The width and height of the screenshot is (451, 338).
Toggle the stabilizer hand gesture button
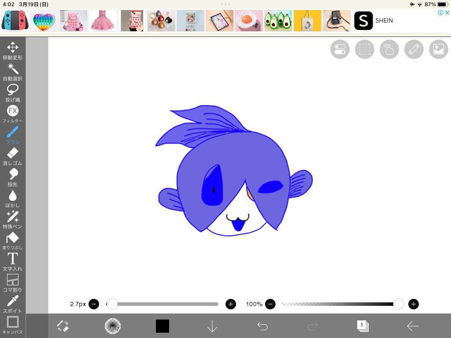point(389,49)
